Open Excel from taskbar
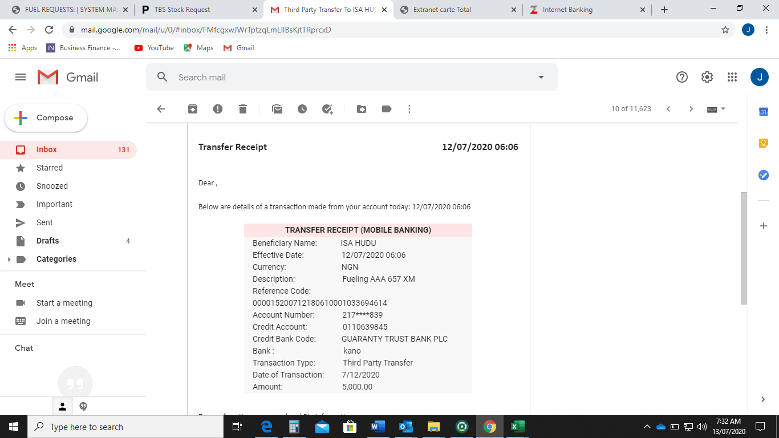The image size is (779, 438). pos(517,427)
